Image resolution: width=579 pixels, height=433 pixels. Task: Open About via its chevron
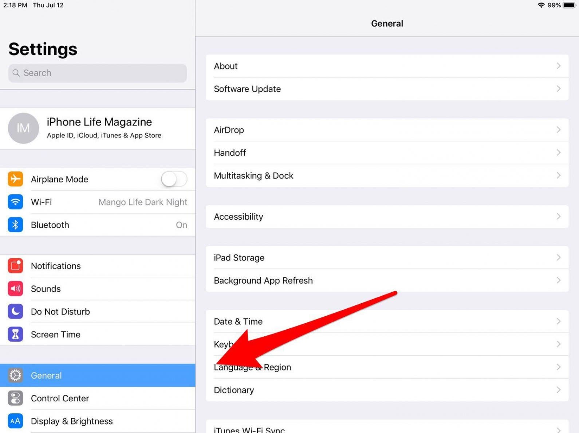pos(558,66)
